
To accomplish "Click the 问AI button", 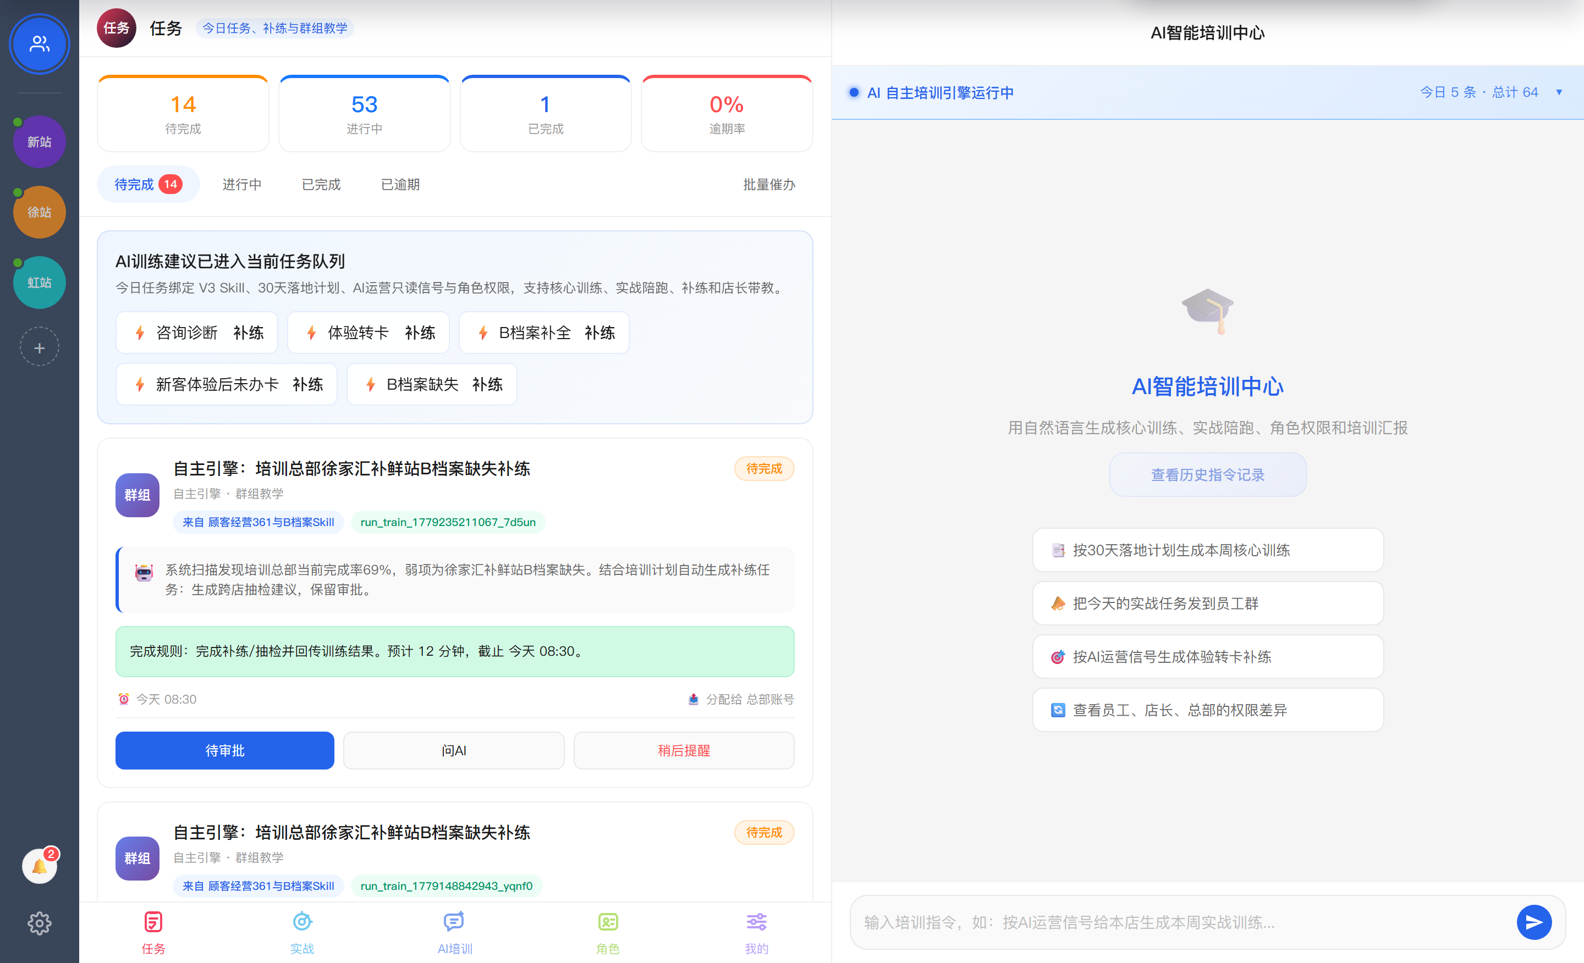I will 454,750.
